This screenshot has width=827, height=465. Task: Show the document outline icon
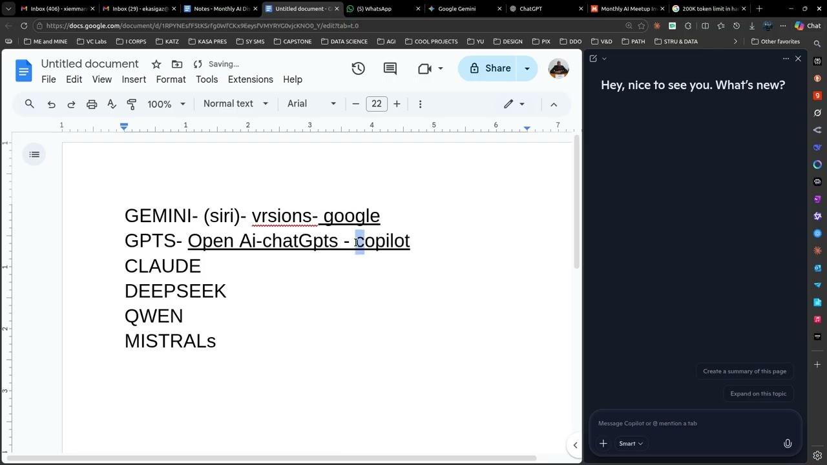(x=34, y=154)
